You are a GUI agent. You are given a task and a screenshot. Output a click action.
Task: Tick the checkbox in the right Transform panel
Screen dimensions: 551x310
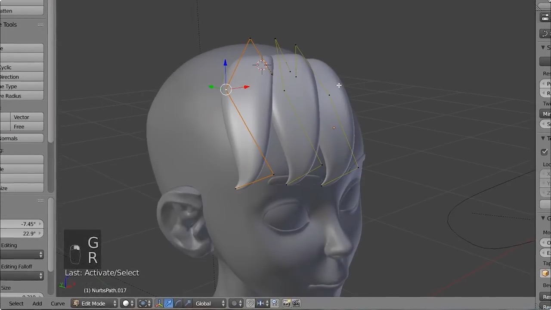544,152
